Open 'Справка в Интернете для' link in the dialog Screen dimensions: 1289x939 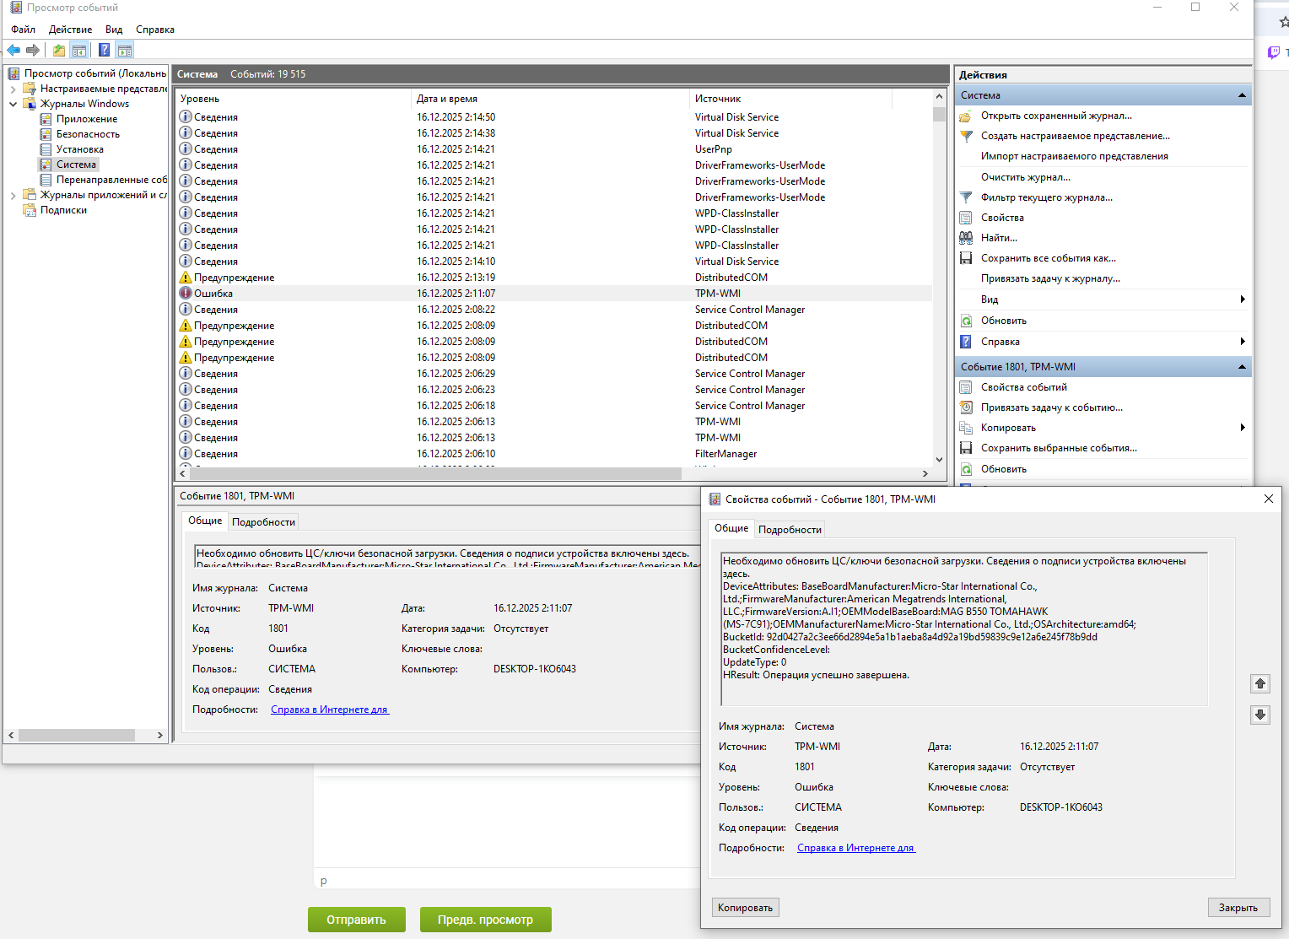[x=855, y=848]
